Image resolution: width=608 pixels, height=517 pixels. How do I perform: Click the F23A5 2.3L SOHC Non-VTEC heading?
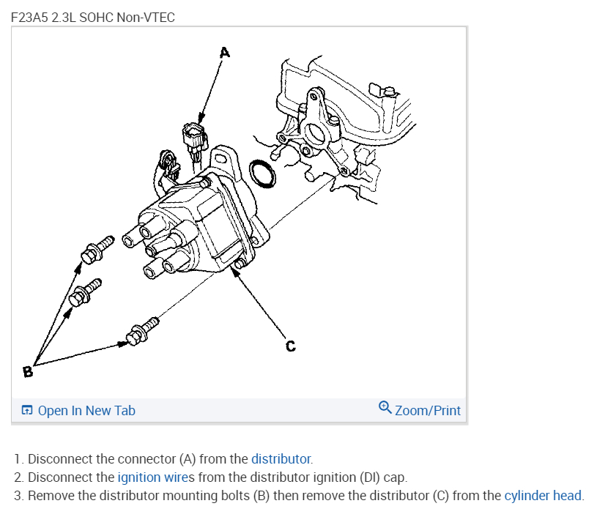(93, 17)
